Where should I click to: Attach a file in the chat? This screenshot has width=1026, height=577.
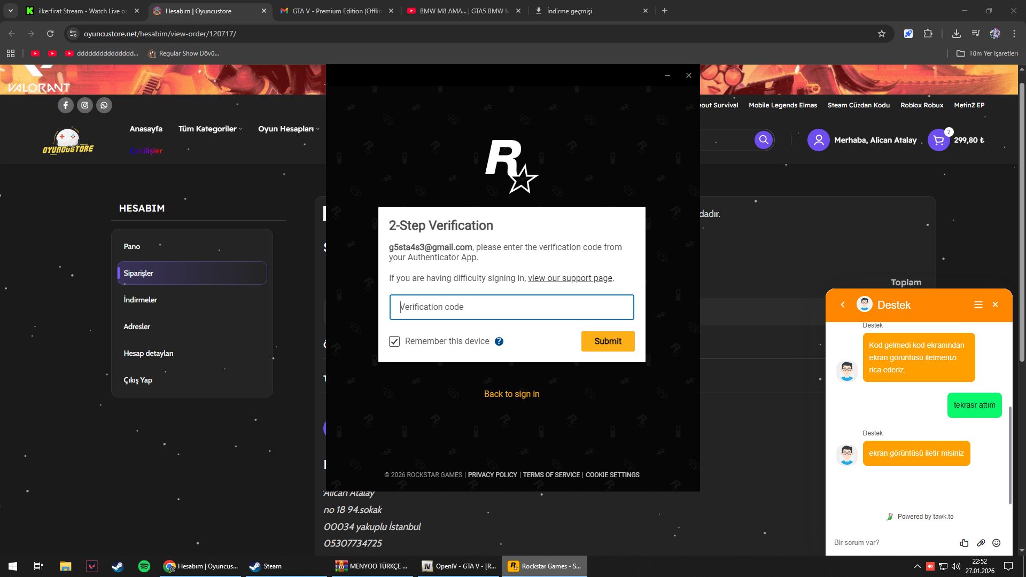(x=981, y=543)
